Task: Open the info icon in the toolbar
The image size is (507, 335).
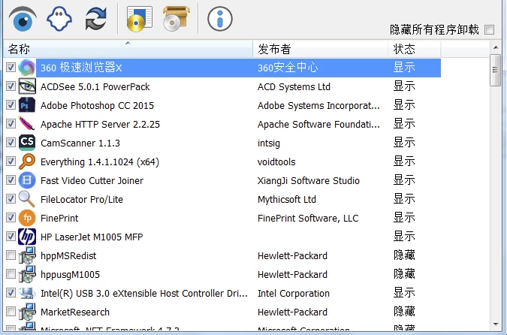Action: coord(219,19)
